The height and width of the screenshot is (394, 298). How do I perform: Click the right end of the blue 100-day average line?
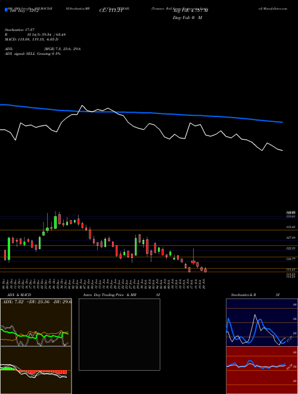pos(282,122)
